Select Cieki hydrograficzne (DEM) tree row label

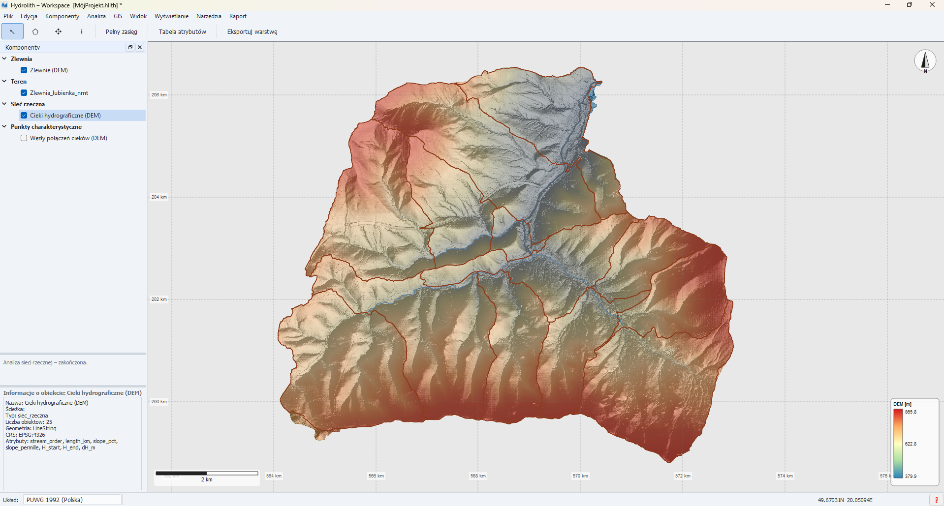[65, 116]
